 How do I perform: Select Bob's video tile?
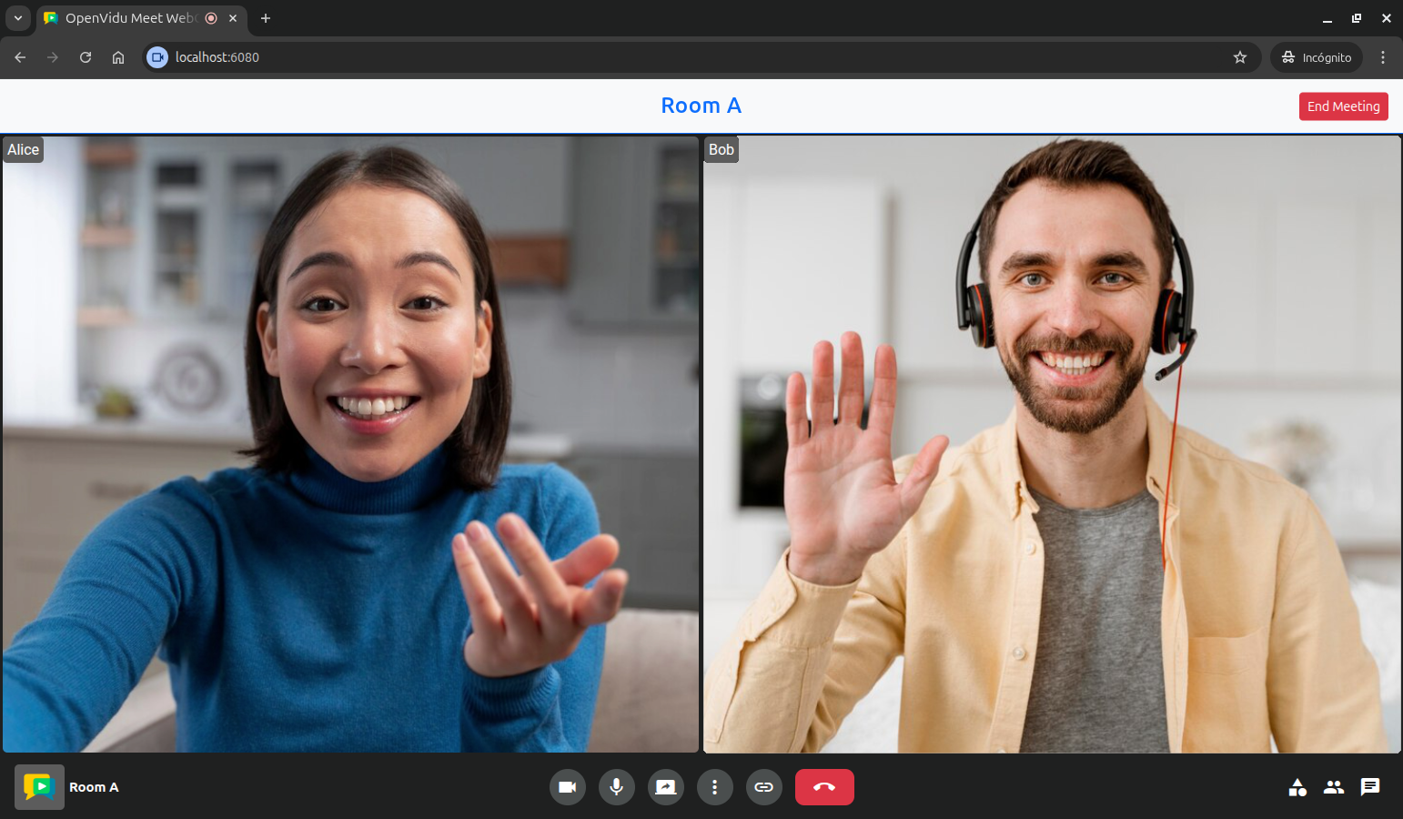(x=1052, y=444)
